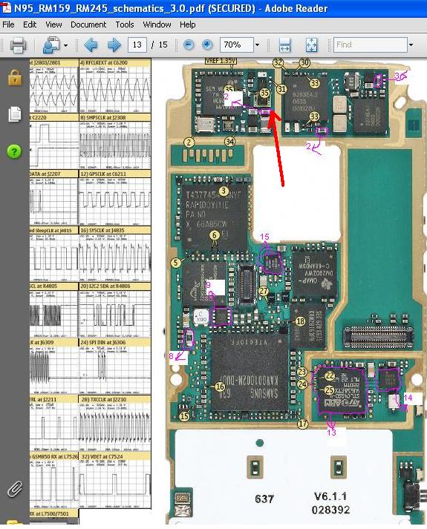Image resolution: width=427 pixels, height=529 pixels.
Task: Open the View menu
Action: tap(53, 24)
